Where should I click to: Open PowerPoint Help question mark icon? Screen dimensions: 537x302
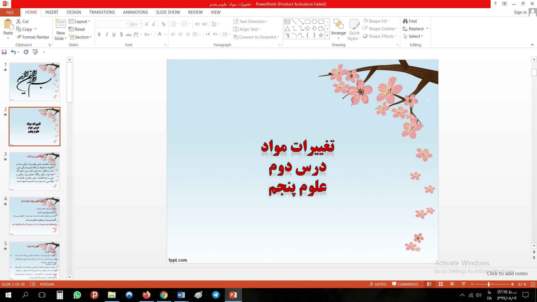click(x=495, y=4)
